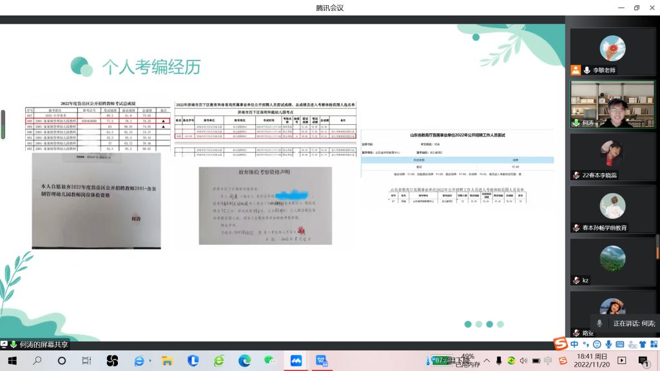Select 春本孙畅学前教育 participant tile

pos(612,209)
